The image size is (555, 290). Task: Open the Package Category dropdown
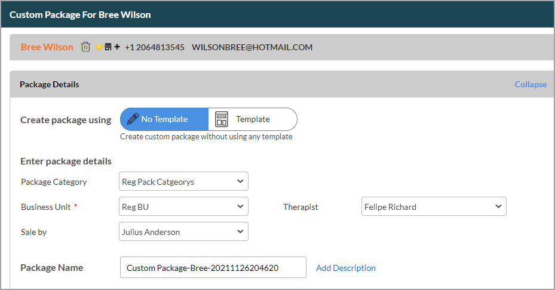183,181
